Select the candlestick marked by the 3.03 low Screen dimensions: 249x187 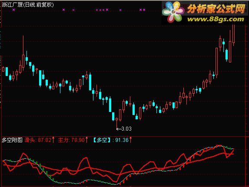pos(117,124)
